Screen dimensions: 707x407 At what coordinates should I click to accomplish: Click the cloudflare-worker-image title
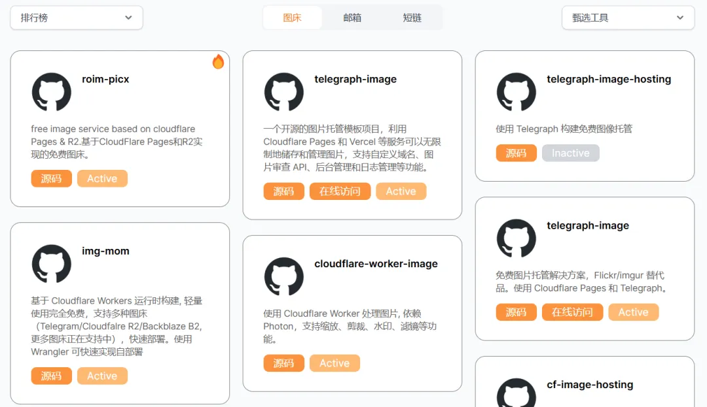tap(376, 263)
